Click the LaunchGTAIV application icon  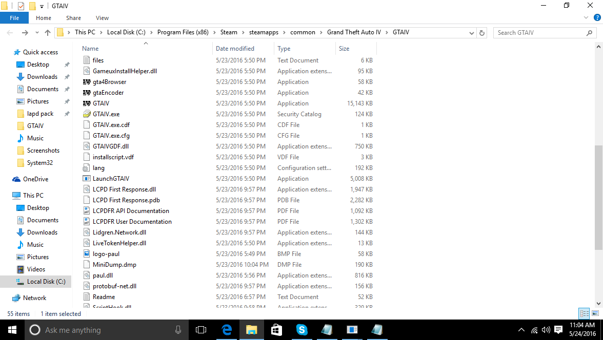(87, 179)
